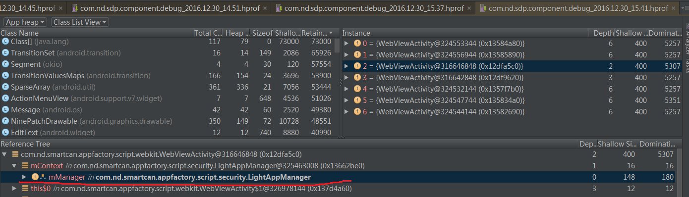Sort by the Class Name column header
The height and width of the screenshot is (197, 689).
[x=97, y=33]
